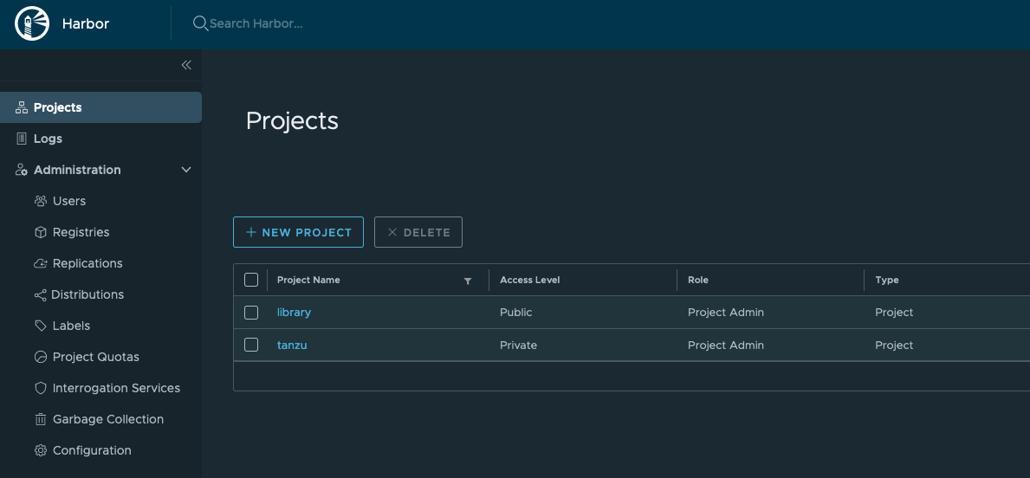Open the tanzu project link
Screen dimensions: 1030x478
point(292,345)
